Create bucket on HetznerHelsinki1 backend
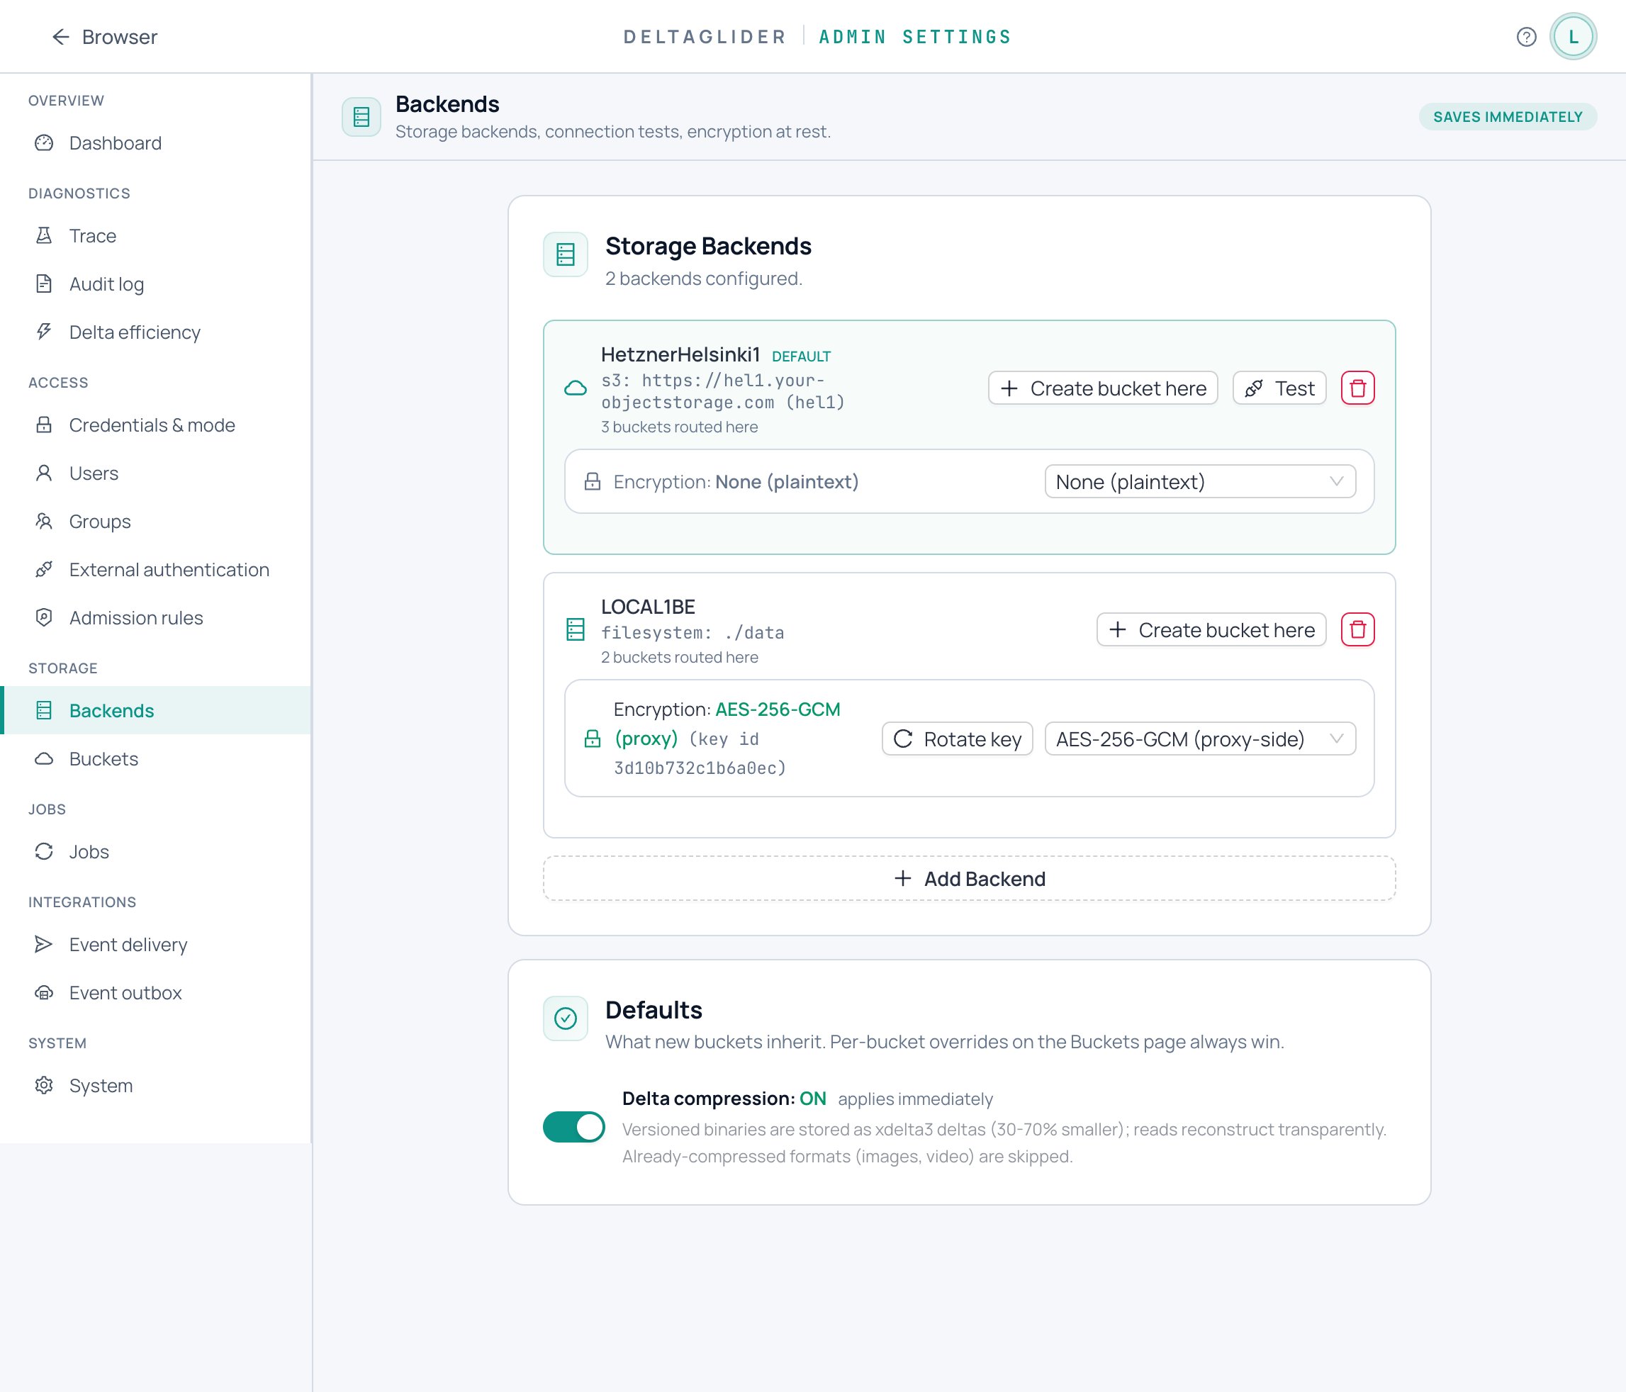 [1103, 388]
